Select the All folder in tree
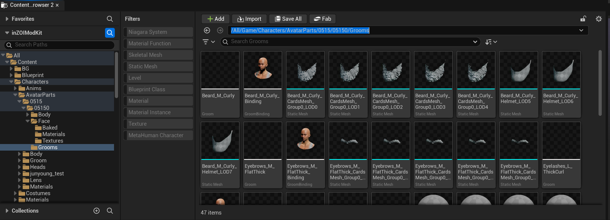Image resolution: width=610 pixels, height=220 pixels. tap(57, 55)
